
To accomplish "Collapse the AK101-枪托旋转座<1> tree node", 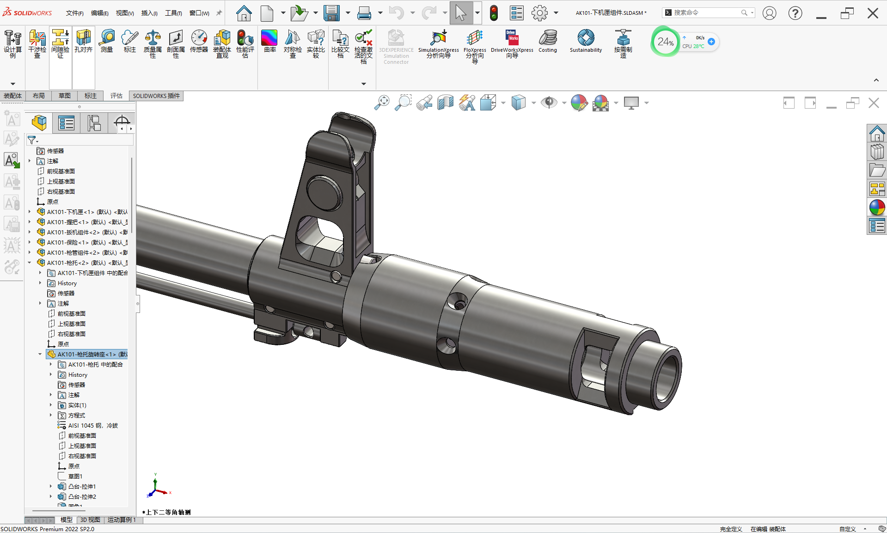I will click(40, 355).
